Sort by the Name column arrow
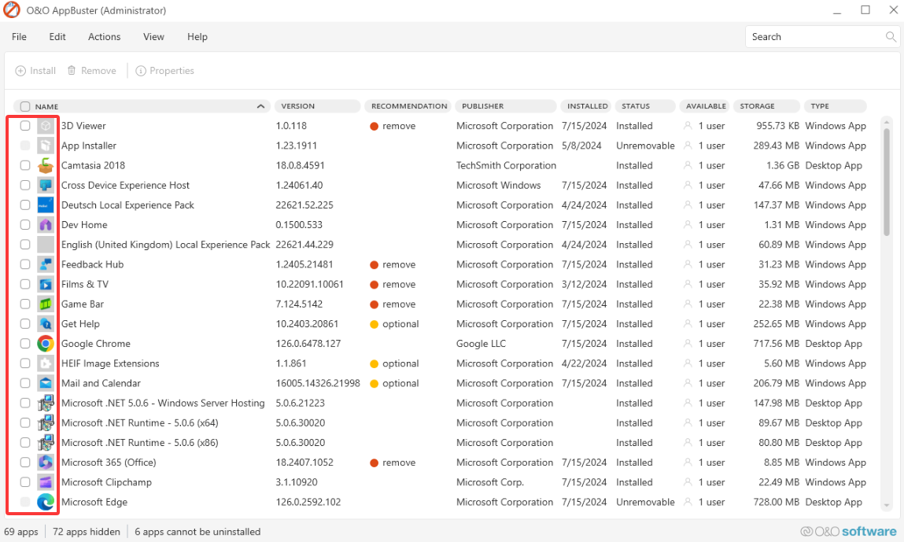This screenshot has height=542, width=904. point(260,106)
